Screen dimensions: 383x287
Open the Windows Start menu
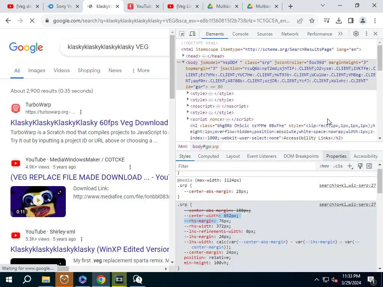point(9,280)
